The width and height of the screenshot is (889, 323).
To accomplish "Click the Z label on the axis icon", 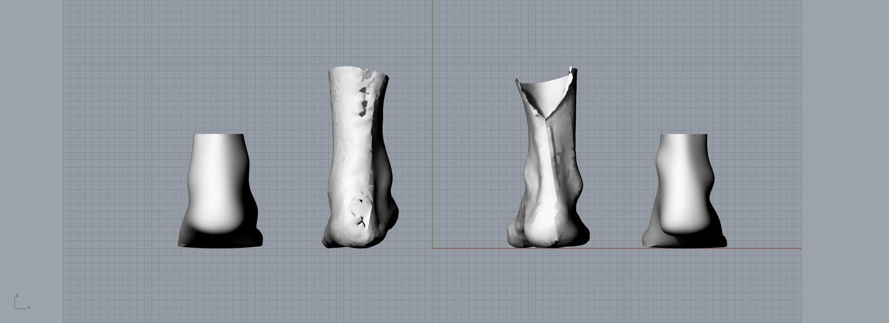I will [17, 295].
